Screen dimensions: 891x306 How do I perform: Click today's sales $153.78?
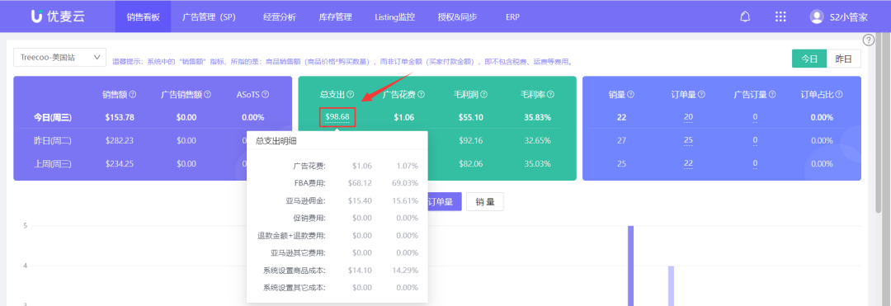point(120,117)
